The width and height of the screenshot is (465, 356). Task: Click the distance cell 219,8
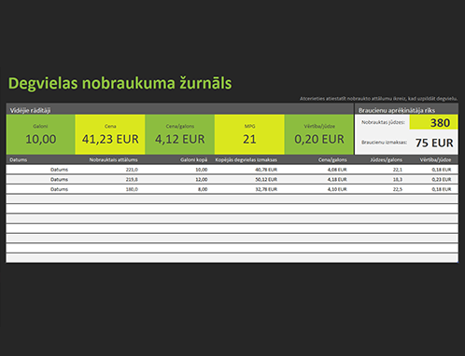click(x=132, y=180)
